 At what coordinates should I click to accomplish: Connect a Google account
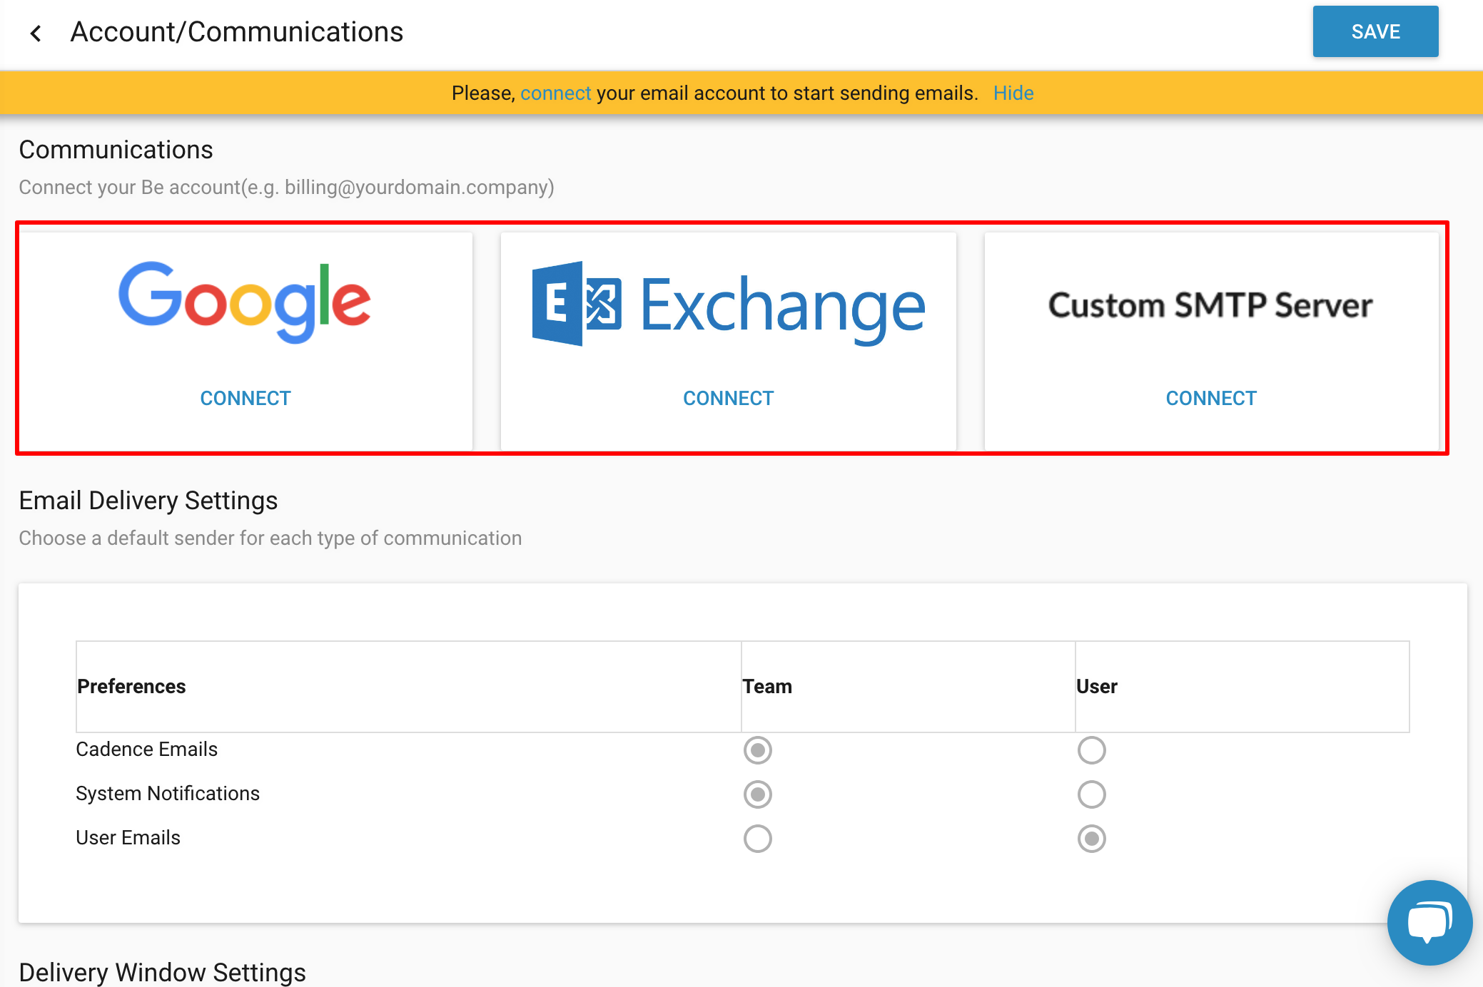(246, 398)
